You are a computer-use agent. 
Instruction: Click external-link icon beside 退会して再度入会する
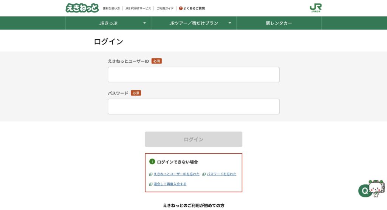[151, 184]
